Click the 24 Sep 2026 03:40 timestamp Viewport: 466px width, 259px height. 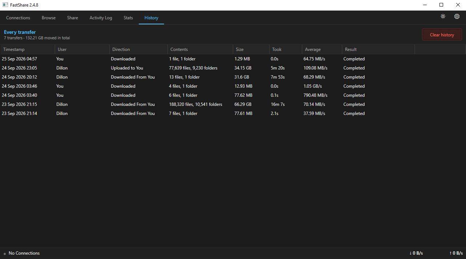(19, 95)
